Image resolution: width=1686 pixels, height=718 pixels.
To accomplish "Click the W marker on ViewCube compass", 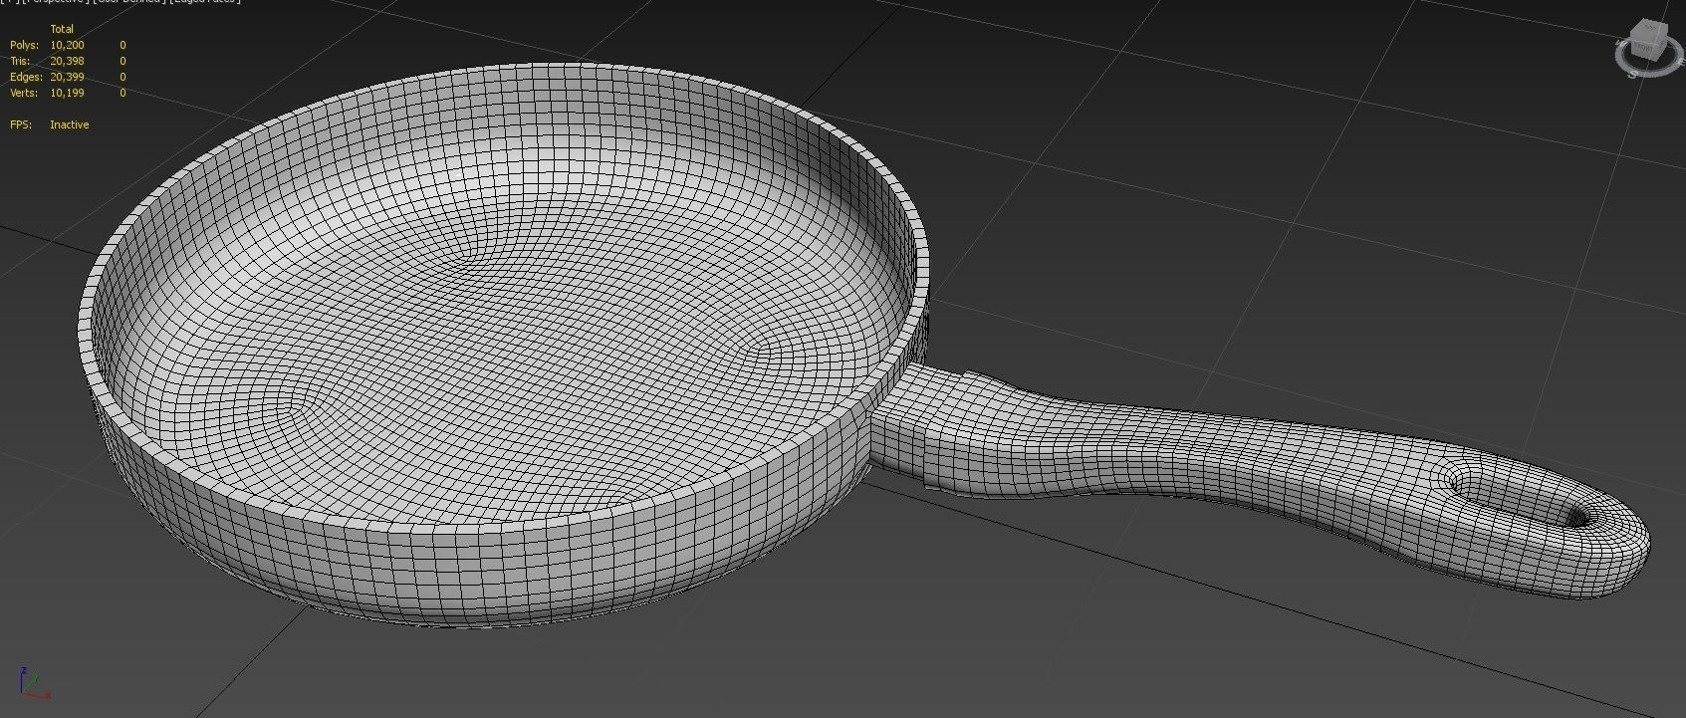I will pos(1621,43).
